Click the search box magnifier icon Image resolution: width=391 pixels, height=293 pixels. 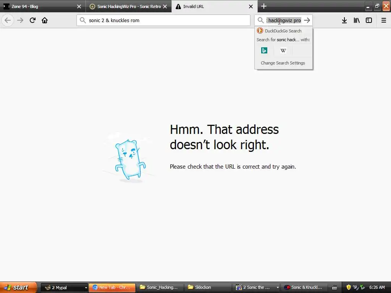click(260, 20)
